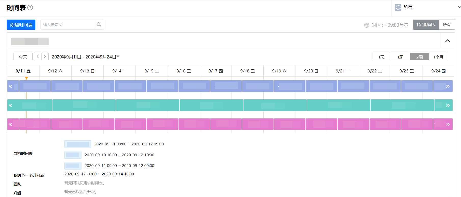Collapse the schedule panel with chevron
The height and width of the screenshot is (197, 461).
tap(447, 41)
